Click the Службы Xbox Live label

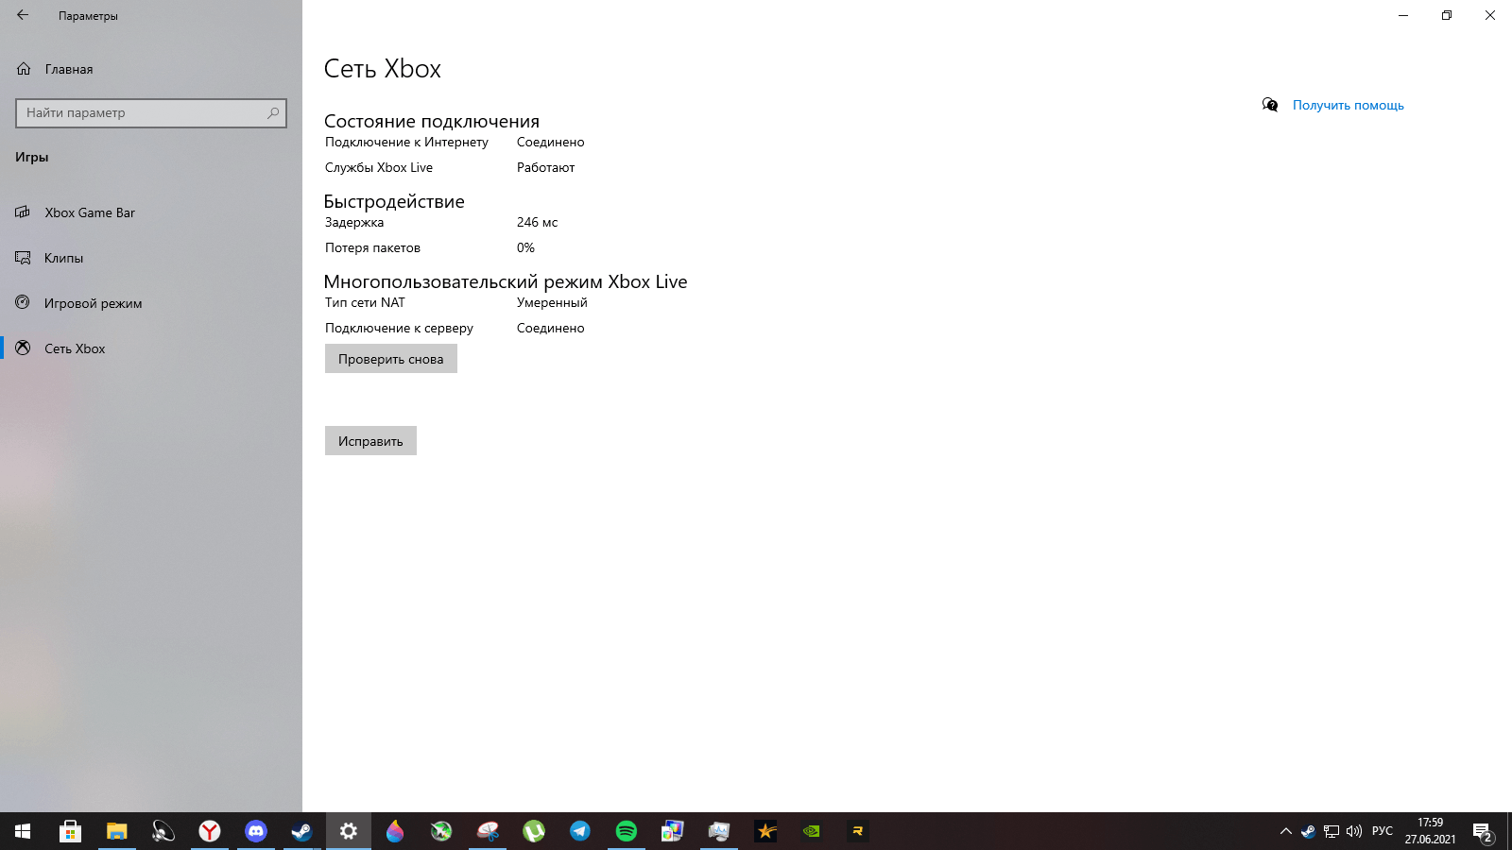(x=379, y=168)
